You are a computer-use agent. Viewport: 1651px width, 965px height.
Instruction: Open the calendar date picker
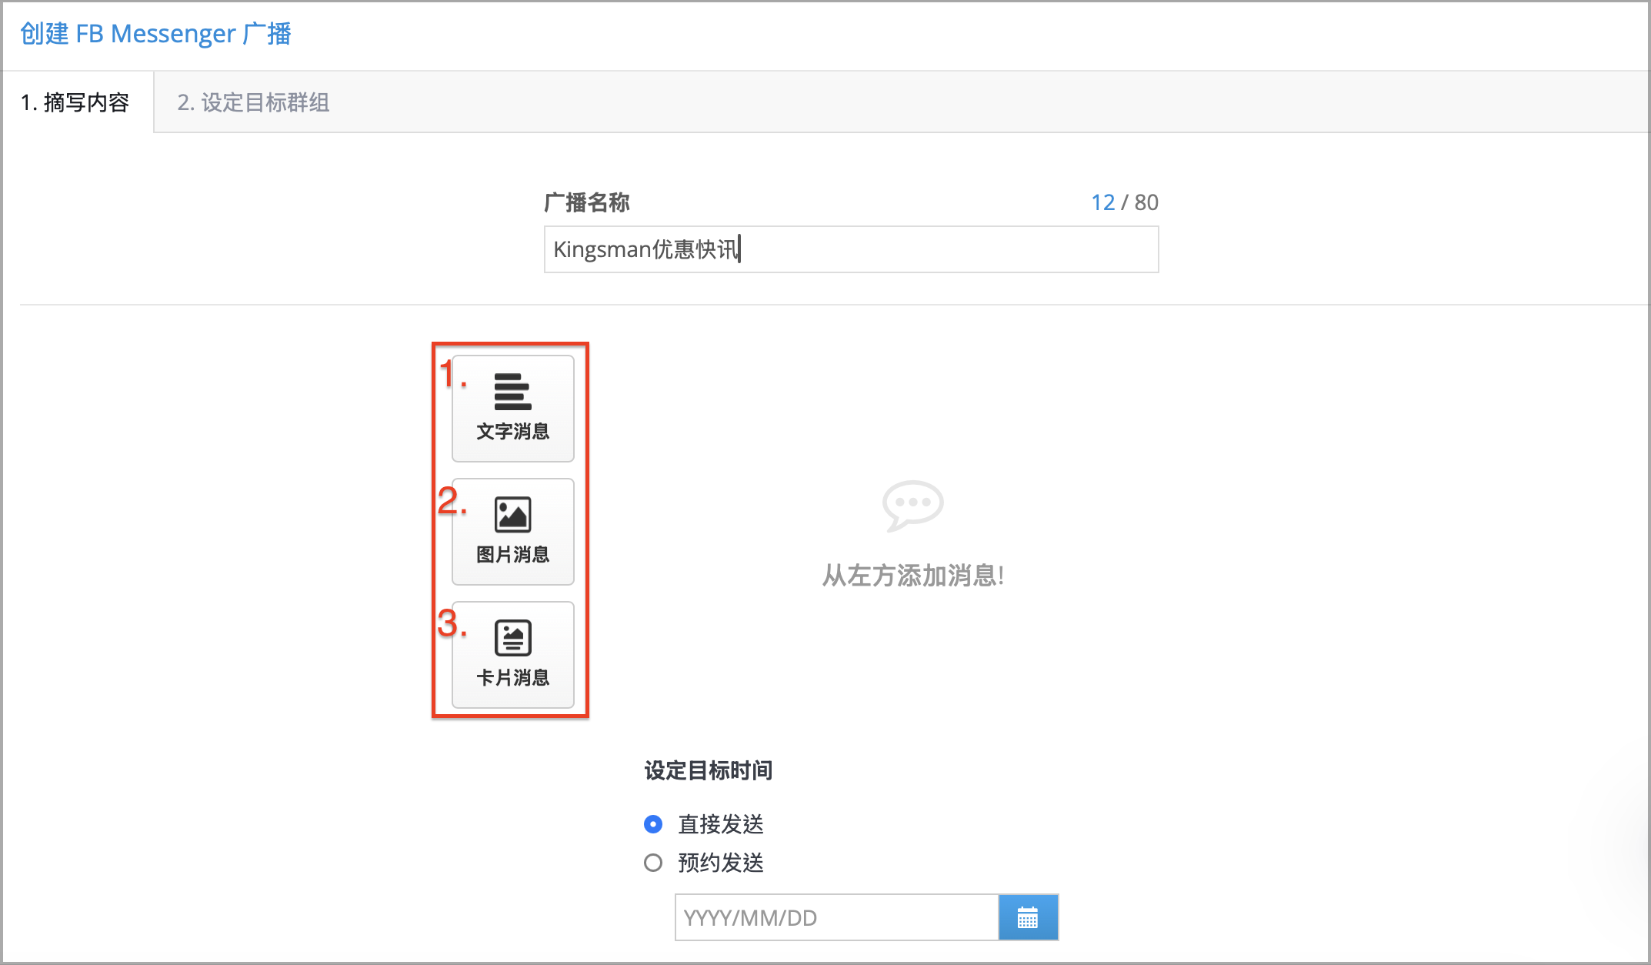(x=1028, y=917)
